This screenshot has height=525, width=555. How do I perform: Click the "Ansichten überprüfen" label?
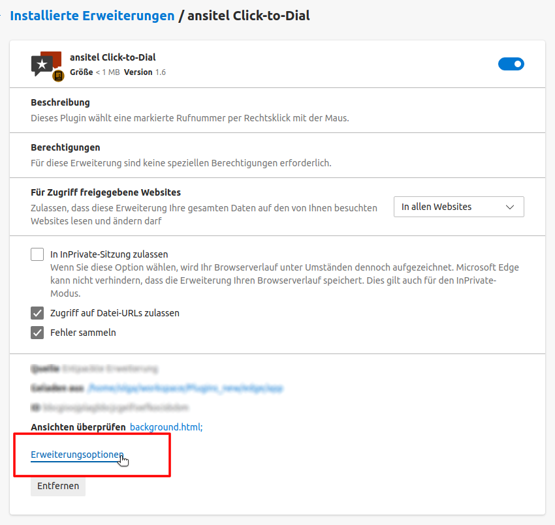pyautogui.click(x=78, y=427)
